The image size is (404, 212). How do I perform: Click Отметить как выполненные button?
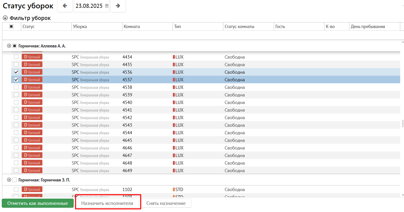[x=38, y=203]
